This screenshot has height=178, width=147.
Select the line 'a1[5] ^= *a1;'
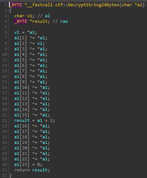(x=31, y=60)
